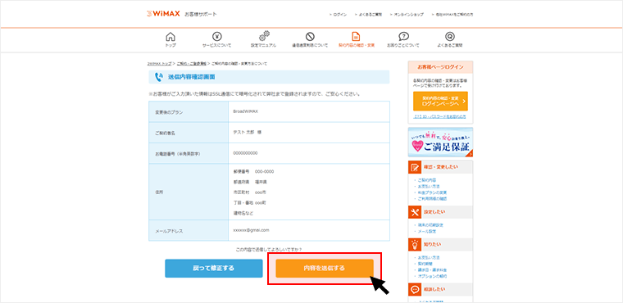This screenshot has width=623, height=303.
Task: Click the ご満足保証 banner
Action: [440, 142]
